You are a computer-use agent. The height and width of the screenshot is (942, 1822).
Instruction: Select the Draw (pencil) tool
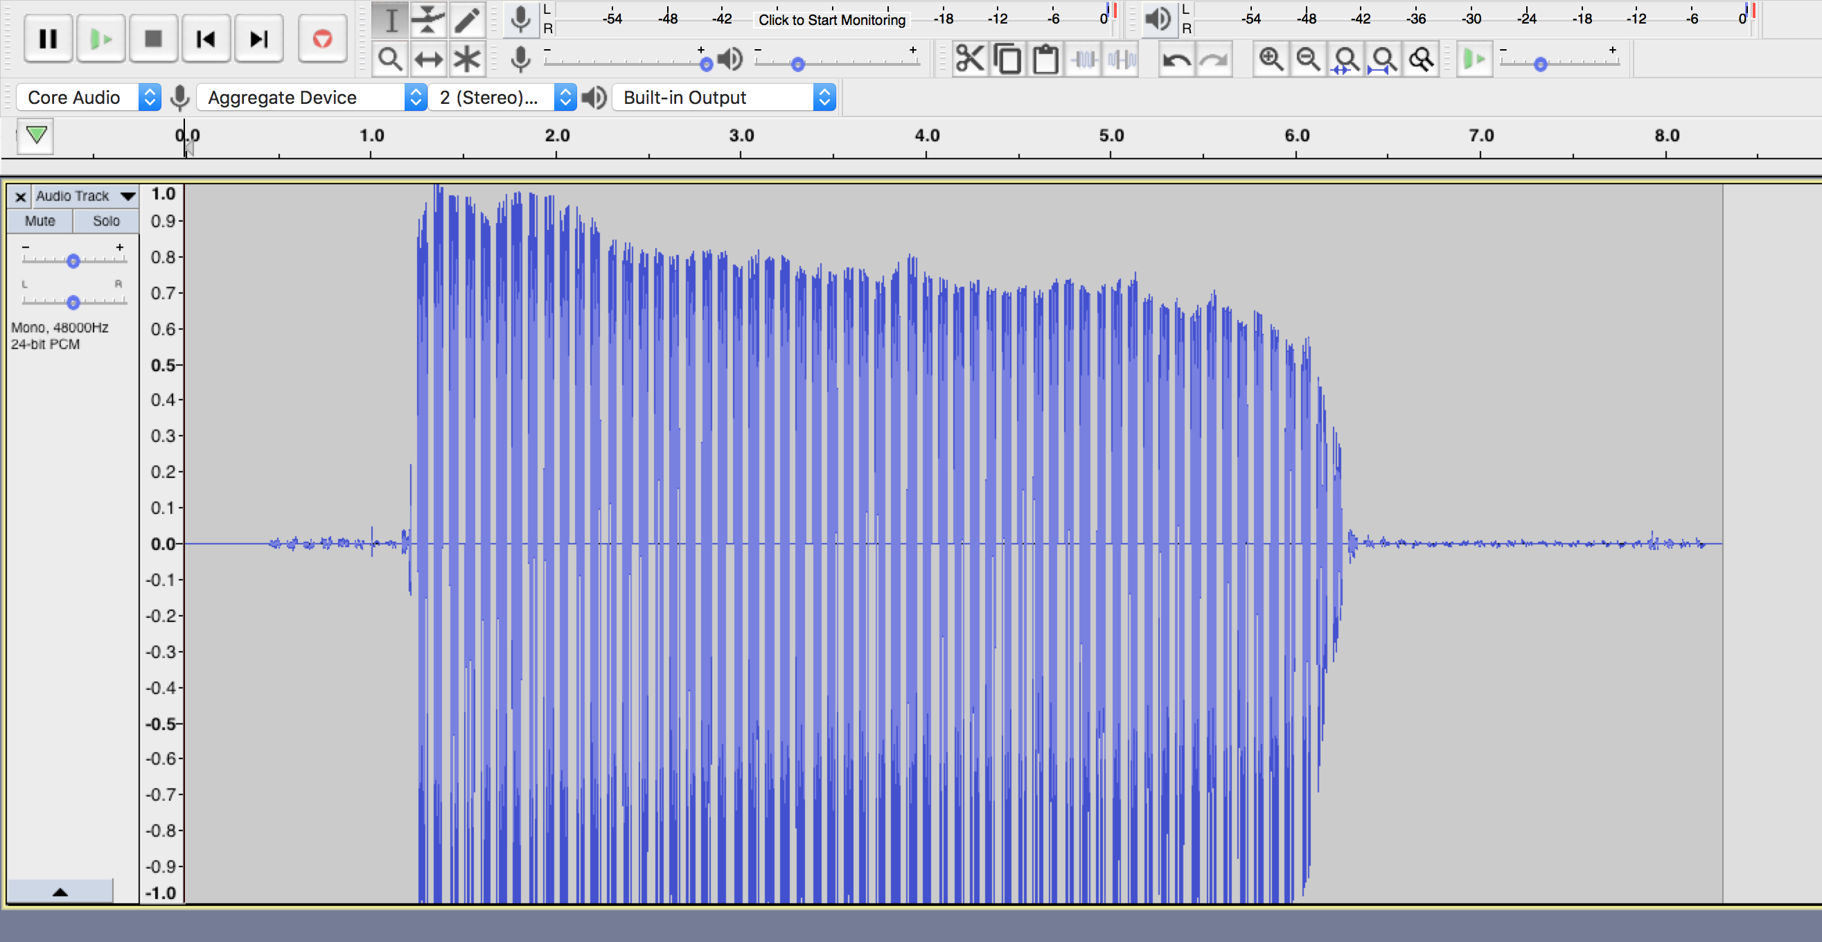[467, 20]
